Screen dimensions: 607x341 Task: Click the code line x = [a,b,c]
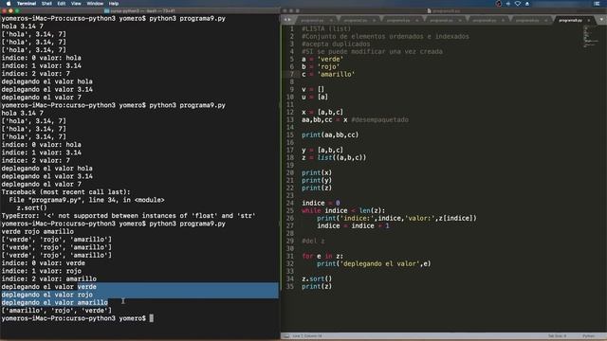[322, 112]
